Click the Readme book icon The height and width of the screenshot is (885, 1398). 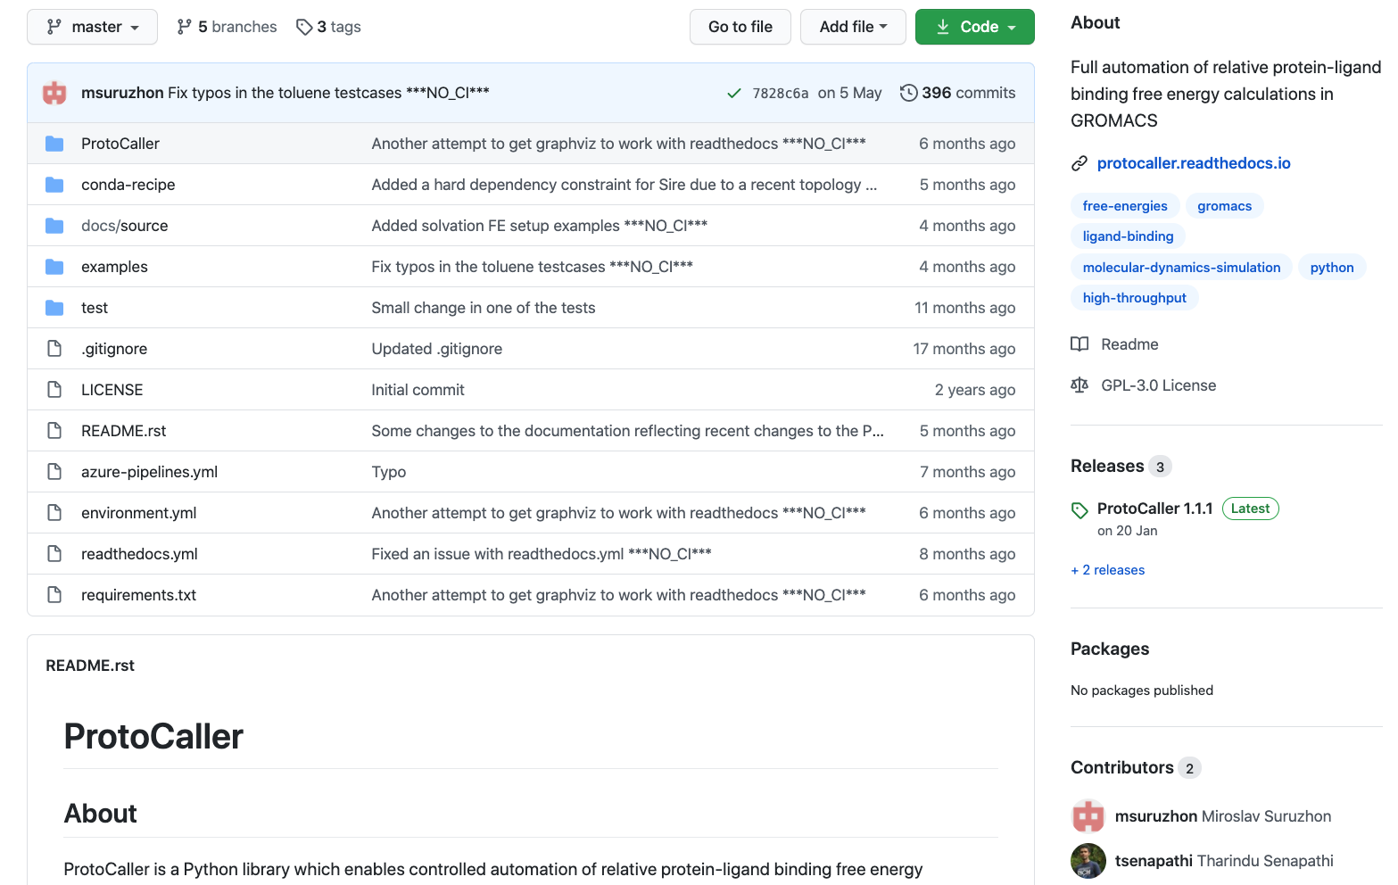pos(1080,344)
